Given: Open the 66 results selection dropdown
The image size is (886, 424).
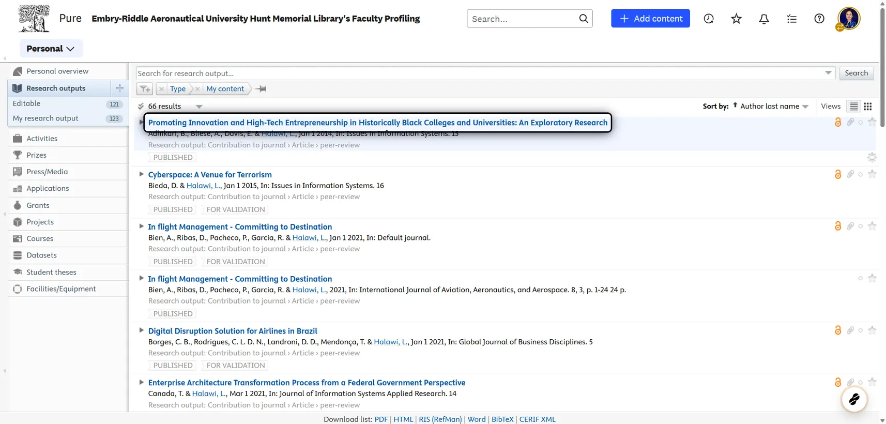Looking at the screenshot, I should tap(199, 107).
